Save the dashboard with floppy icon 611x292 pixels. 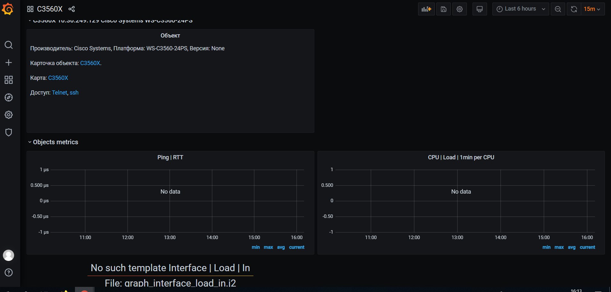pyautogui.click(x=443, y=9)
